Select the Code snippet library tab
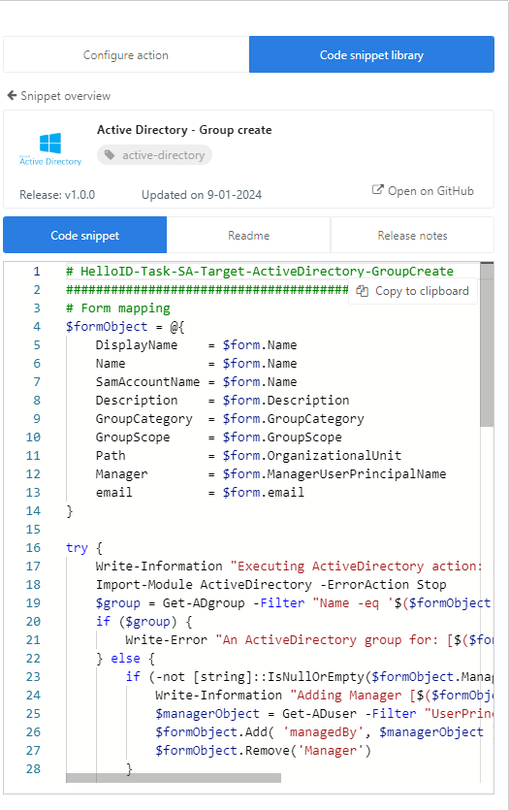 pyautogui.click(x=371, y=54)
